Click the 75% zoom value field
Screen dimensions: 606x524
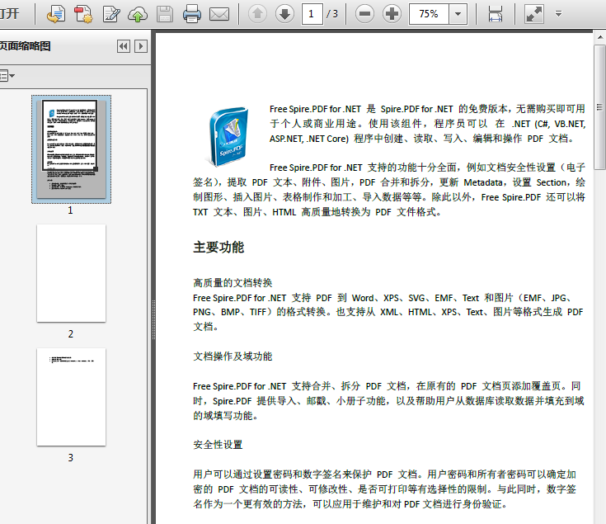pos(429,14)
